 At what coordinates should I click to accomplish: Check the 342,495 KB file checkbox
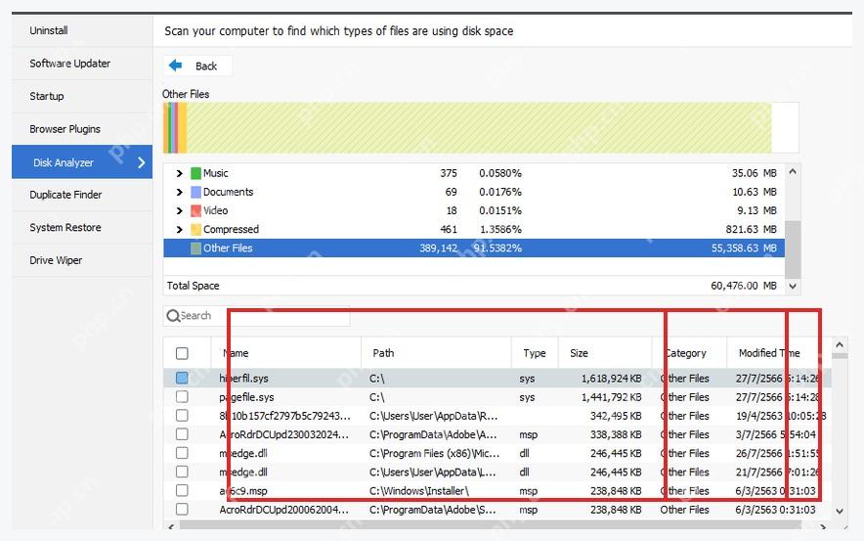[x=182, y=415]
